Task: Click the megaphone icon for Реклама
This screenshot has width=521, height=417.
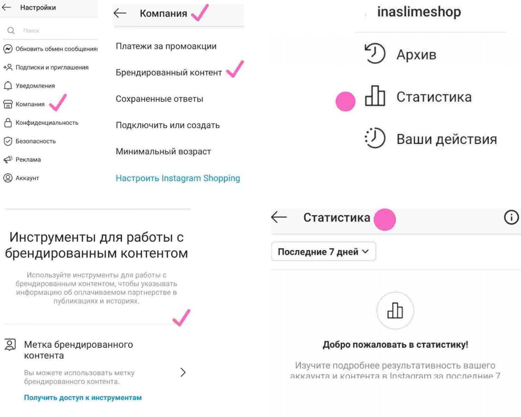Action: pos(8,160)
